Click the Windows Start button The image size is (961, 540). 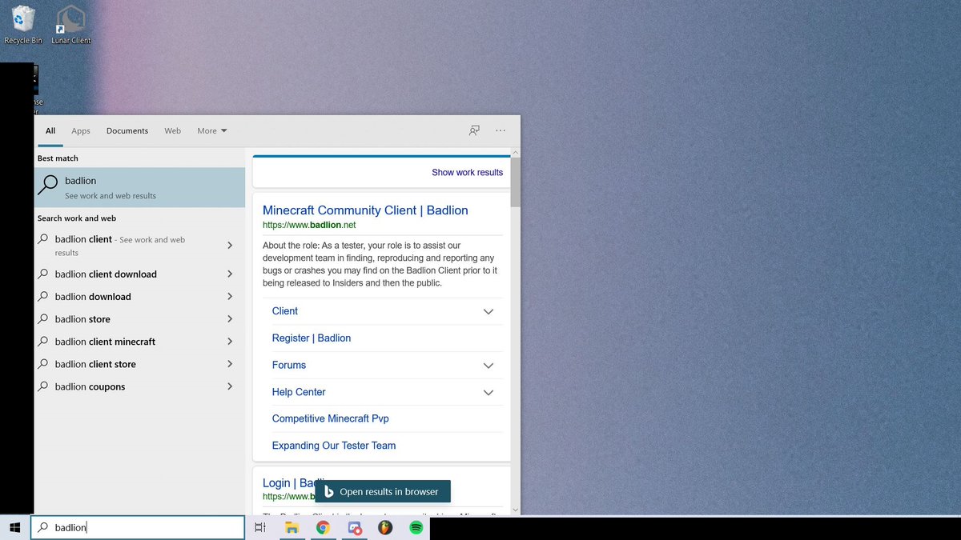coord(14,528)
